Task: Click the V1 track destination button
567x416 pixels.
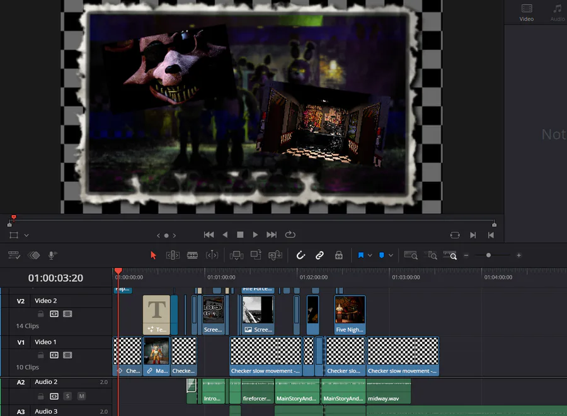Action: pos(21,342)
